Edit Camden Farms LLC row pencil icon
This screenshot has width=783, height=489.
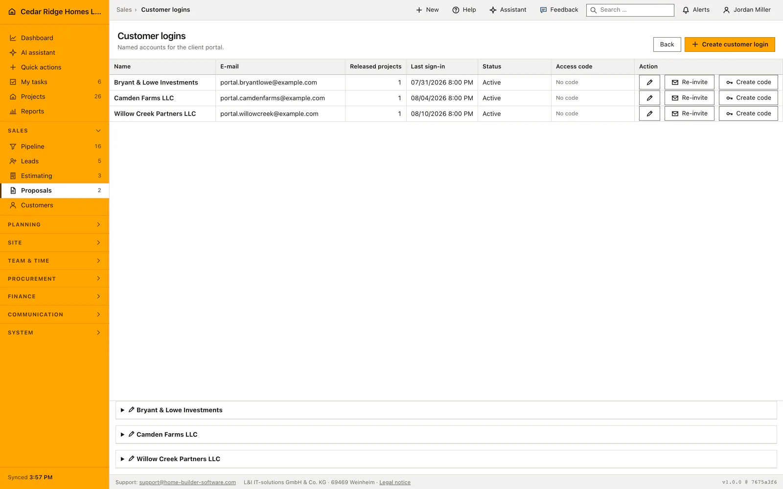(x=649, y=98)
